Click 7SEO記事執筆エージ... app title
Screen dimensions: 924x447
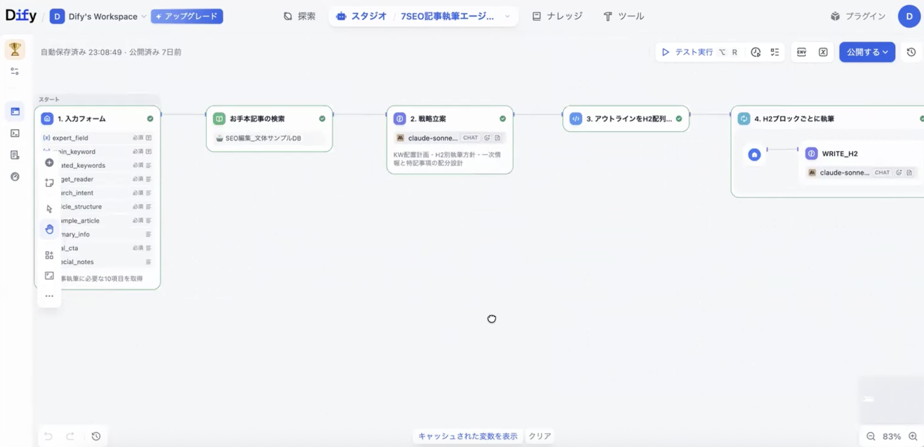pyautogui.click(x=447, y=16)
